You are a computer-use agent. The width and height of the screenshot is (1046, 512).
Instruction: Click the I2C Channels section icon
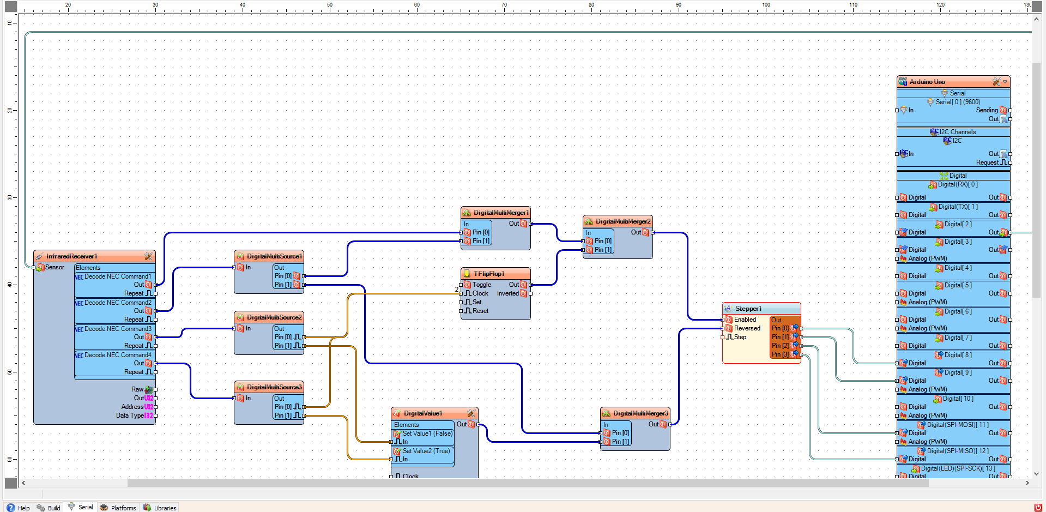(934, 132)
